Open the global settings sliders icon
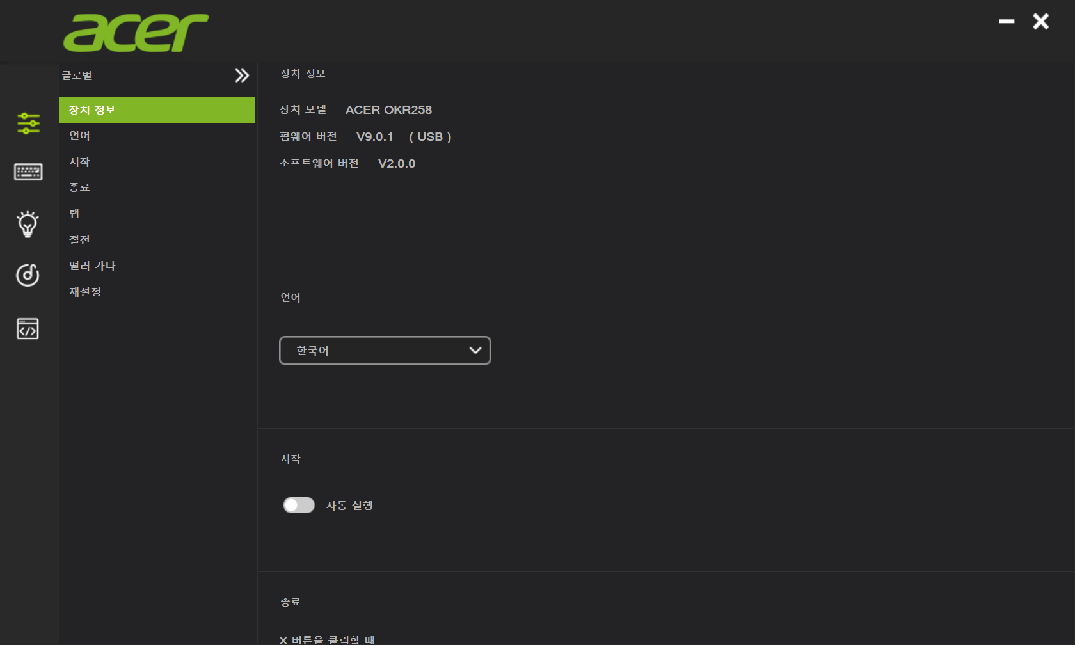The width and height of the screenshot is (1075, 645). click(x=28, y=123)
